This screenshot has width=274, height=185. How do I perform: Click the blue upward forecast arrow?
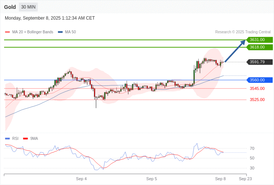pyautogui.click(x=235, y=51)
